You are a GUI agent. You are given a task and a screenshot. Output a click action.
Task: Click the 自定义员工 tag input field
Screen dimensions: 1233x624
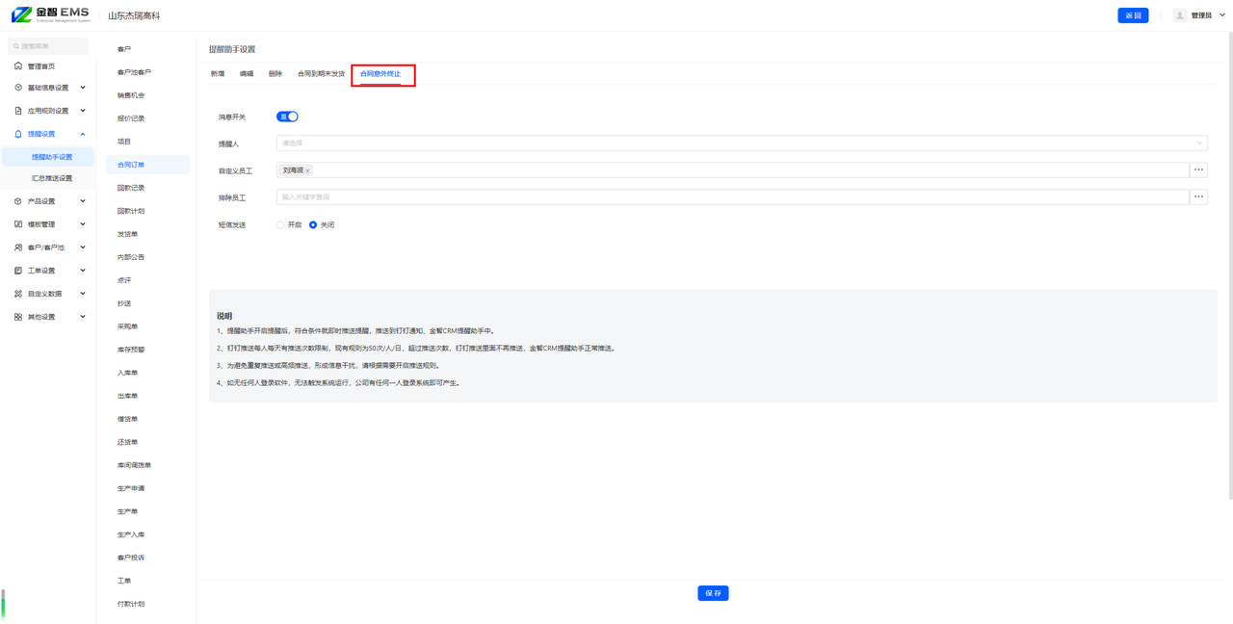pos(732,169)
